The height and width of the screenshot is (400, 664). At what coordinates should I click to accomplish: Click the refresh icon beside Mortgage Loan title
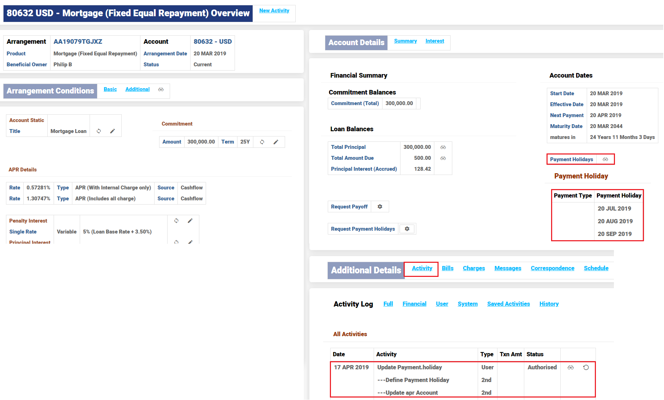point(99,131)
